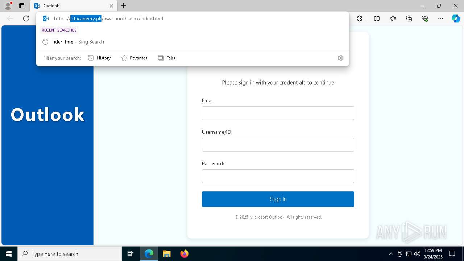464x261 pixels.
Task: Filter search by Favorites
Action: coord(134,58)
